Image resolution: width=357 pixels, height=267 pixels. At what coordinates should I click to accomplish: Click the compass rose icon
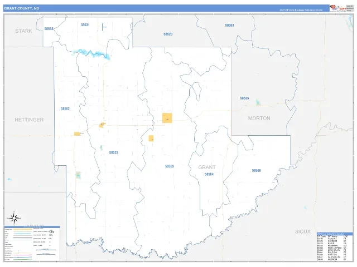[x=14, y=218]
